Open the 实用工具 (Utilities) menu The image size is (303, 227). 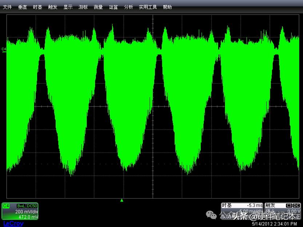(x=148, y=7)
